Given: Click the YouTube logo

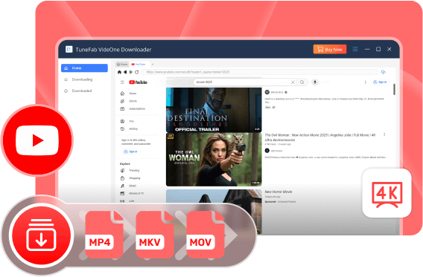Looking at the screenshot, I should click(138, 82).
